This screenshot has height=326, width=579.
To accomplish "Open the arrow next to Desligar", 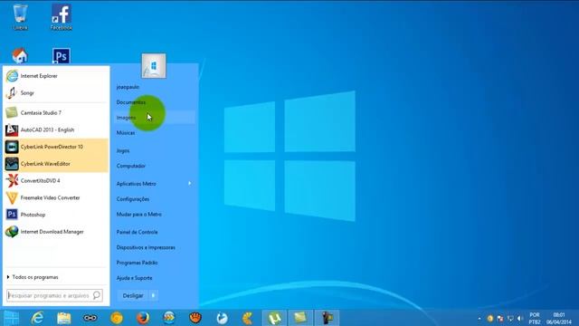I will tap(153, 295).
